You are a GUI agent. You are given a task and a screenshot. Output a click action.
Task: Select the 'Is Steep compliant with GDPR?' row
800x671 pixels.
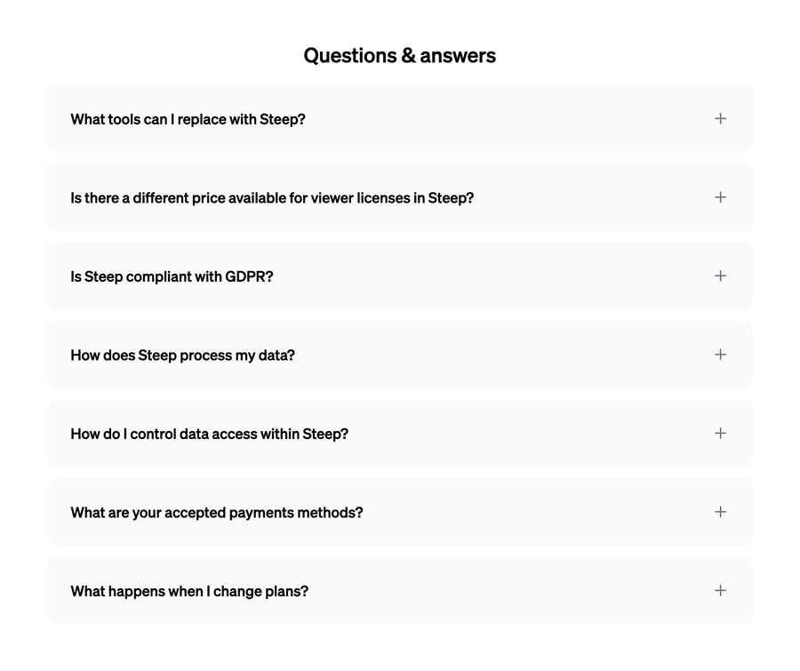pyautogui.click(x=400, y=276)
